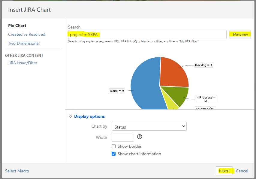Click the Insert JIRA Chart dialog title
Screen dimensions: 256x179
[x=29, y=10]
